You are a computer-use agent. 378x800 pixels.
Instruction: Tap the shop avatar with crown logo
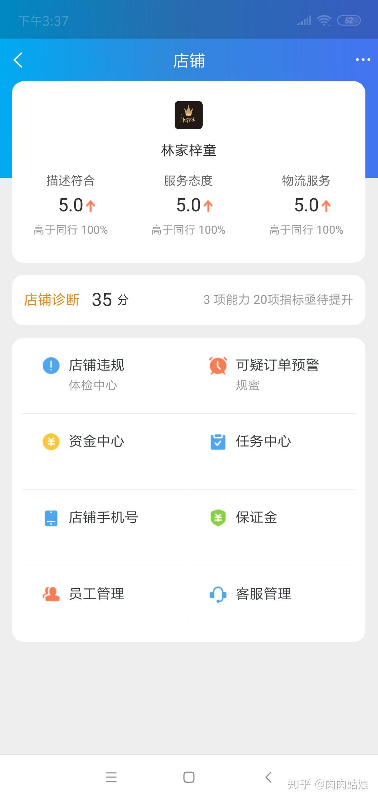click(x=189, y=115)
